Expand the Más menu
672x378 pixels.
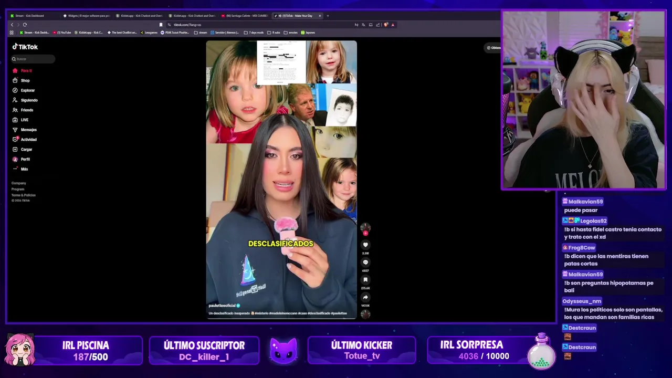click(x=20, y=169)
